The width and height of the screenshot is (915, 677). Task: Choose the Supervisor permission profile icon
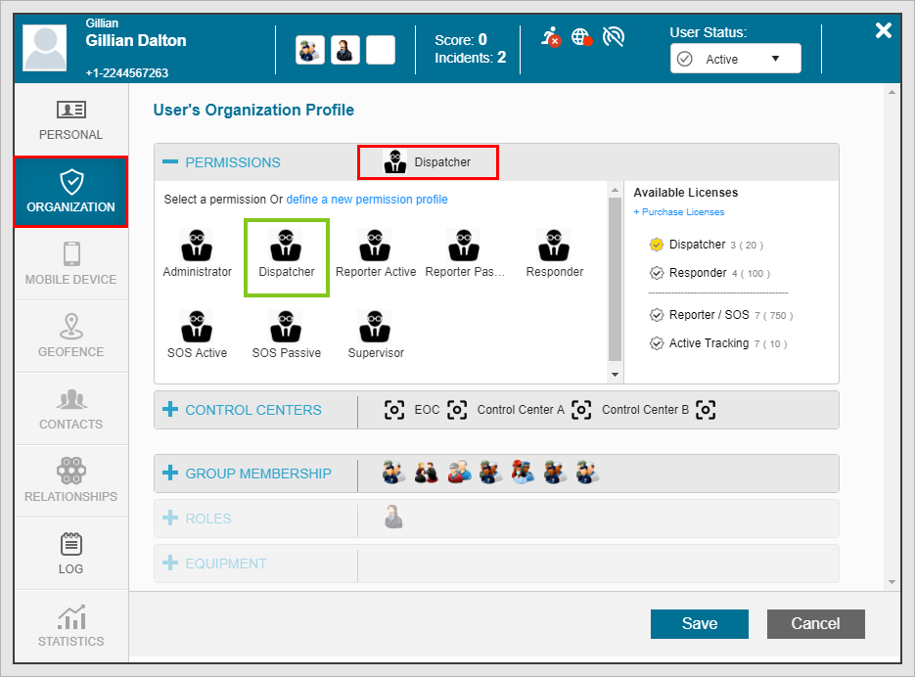tap(375, 326)
